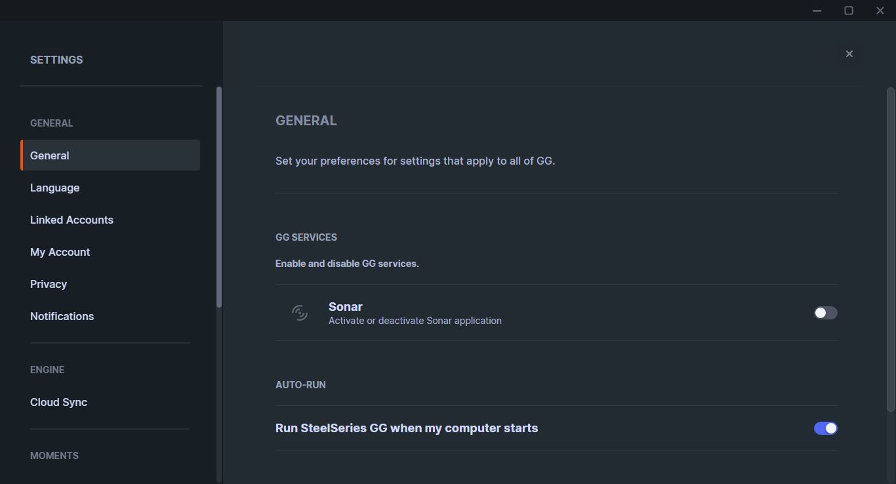Enable the Sonar service toggle

[x=826, y=313]
